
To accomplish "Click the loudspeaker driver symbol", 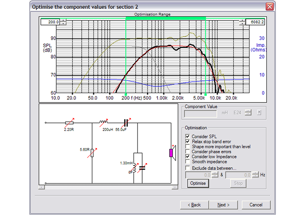I will pyautogui.click(x=172, y=152).
